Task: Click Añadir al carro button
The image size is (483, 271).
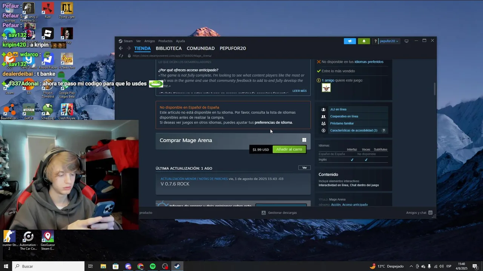Action: pyautogui.click(x=289, y=149)
